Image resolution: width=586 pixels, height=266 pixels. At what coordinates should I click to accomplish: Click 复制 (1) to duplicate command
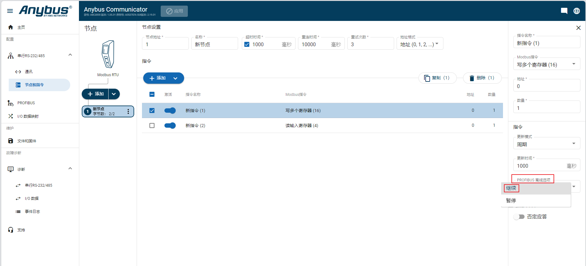coord(437,78)
